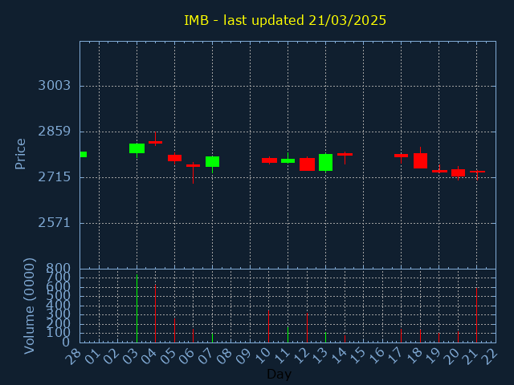
Task: Click the red candlestick on day 04
Action: [x=155, y=142]
